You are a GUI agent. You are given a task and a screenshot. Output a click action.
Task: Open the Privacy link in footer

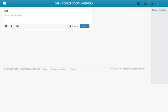(x=72, y=69)
